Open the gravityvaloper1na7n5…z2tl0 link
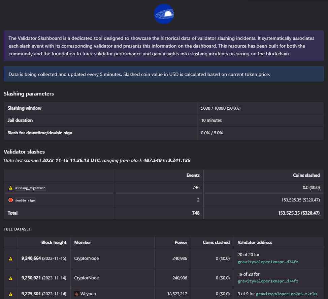Screen dimensions: 328x299 286,294
